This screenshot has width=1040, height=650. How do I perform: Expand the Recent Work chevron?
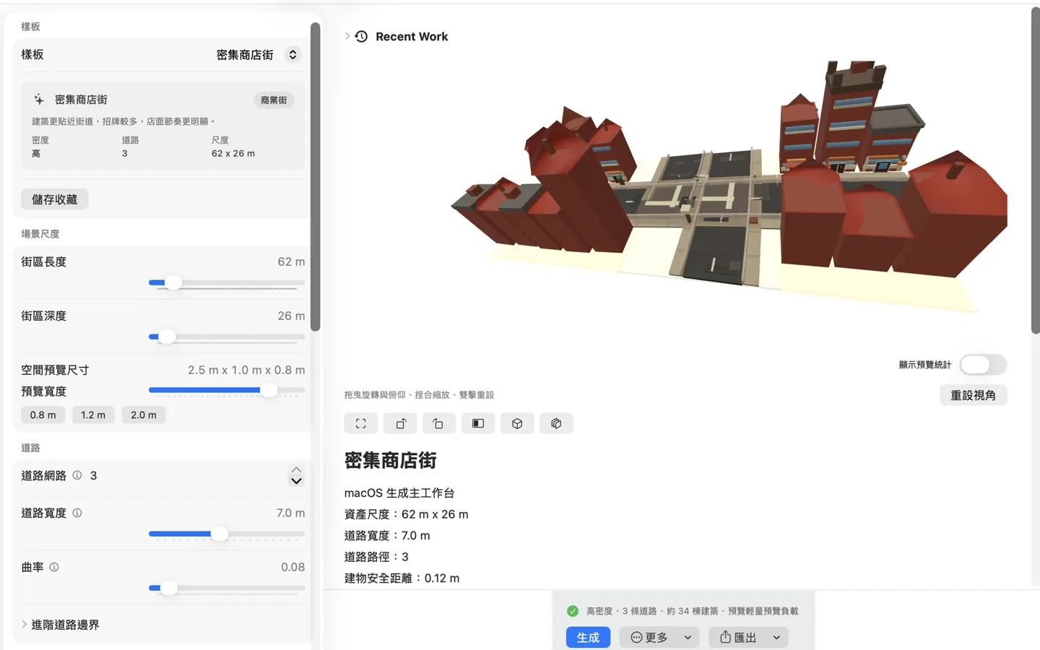(x=347, y=36)
